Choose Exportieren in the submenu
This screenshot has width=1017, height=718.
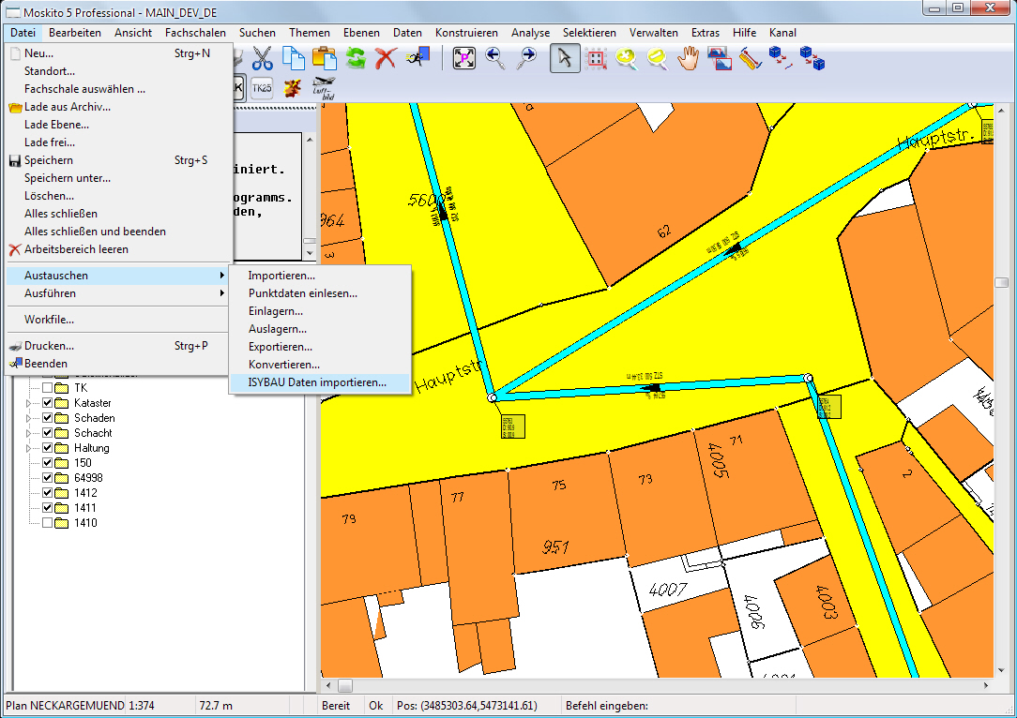pyautogui.click(x=320, y=348)
